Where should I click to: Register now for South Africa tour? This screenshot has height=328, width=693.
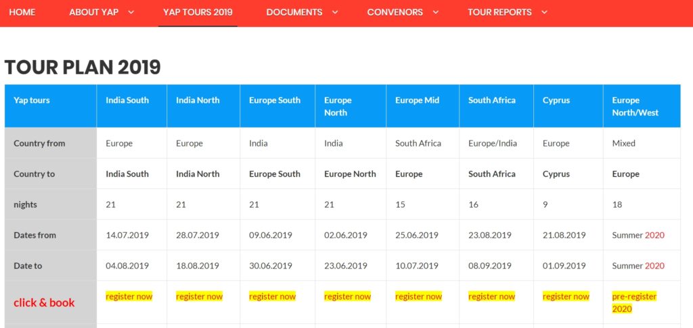tap(491, 297)
